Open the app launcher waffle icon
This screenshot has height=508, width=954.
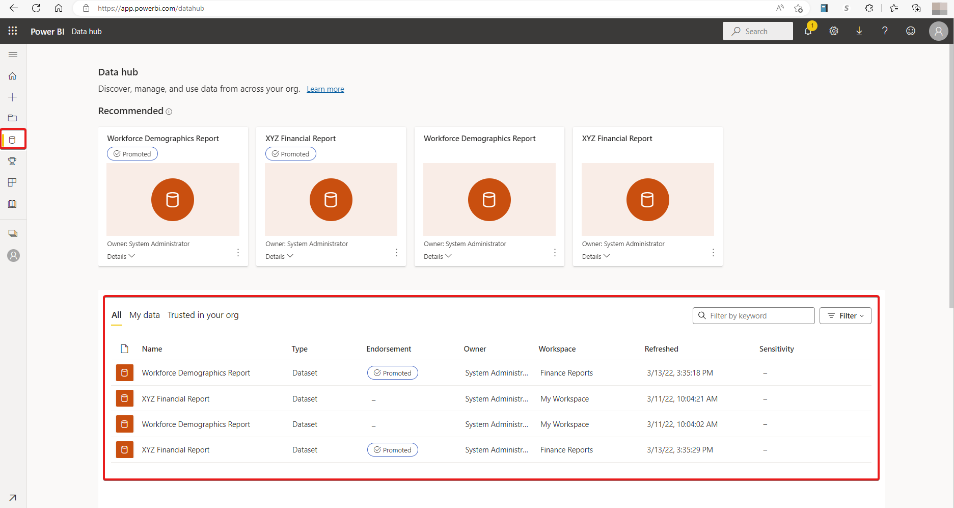13,31
